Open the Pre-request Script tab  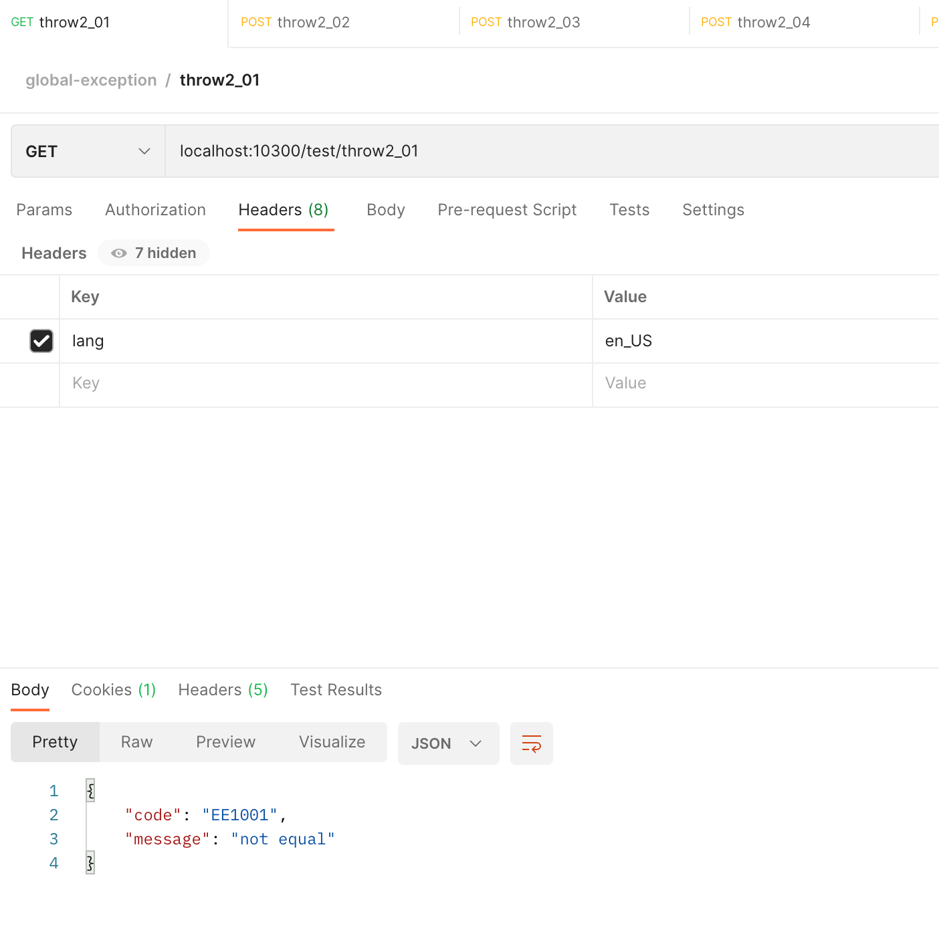tap(506, 210)
